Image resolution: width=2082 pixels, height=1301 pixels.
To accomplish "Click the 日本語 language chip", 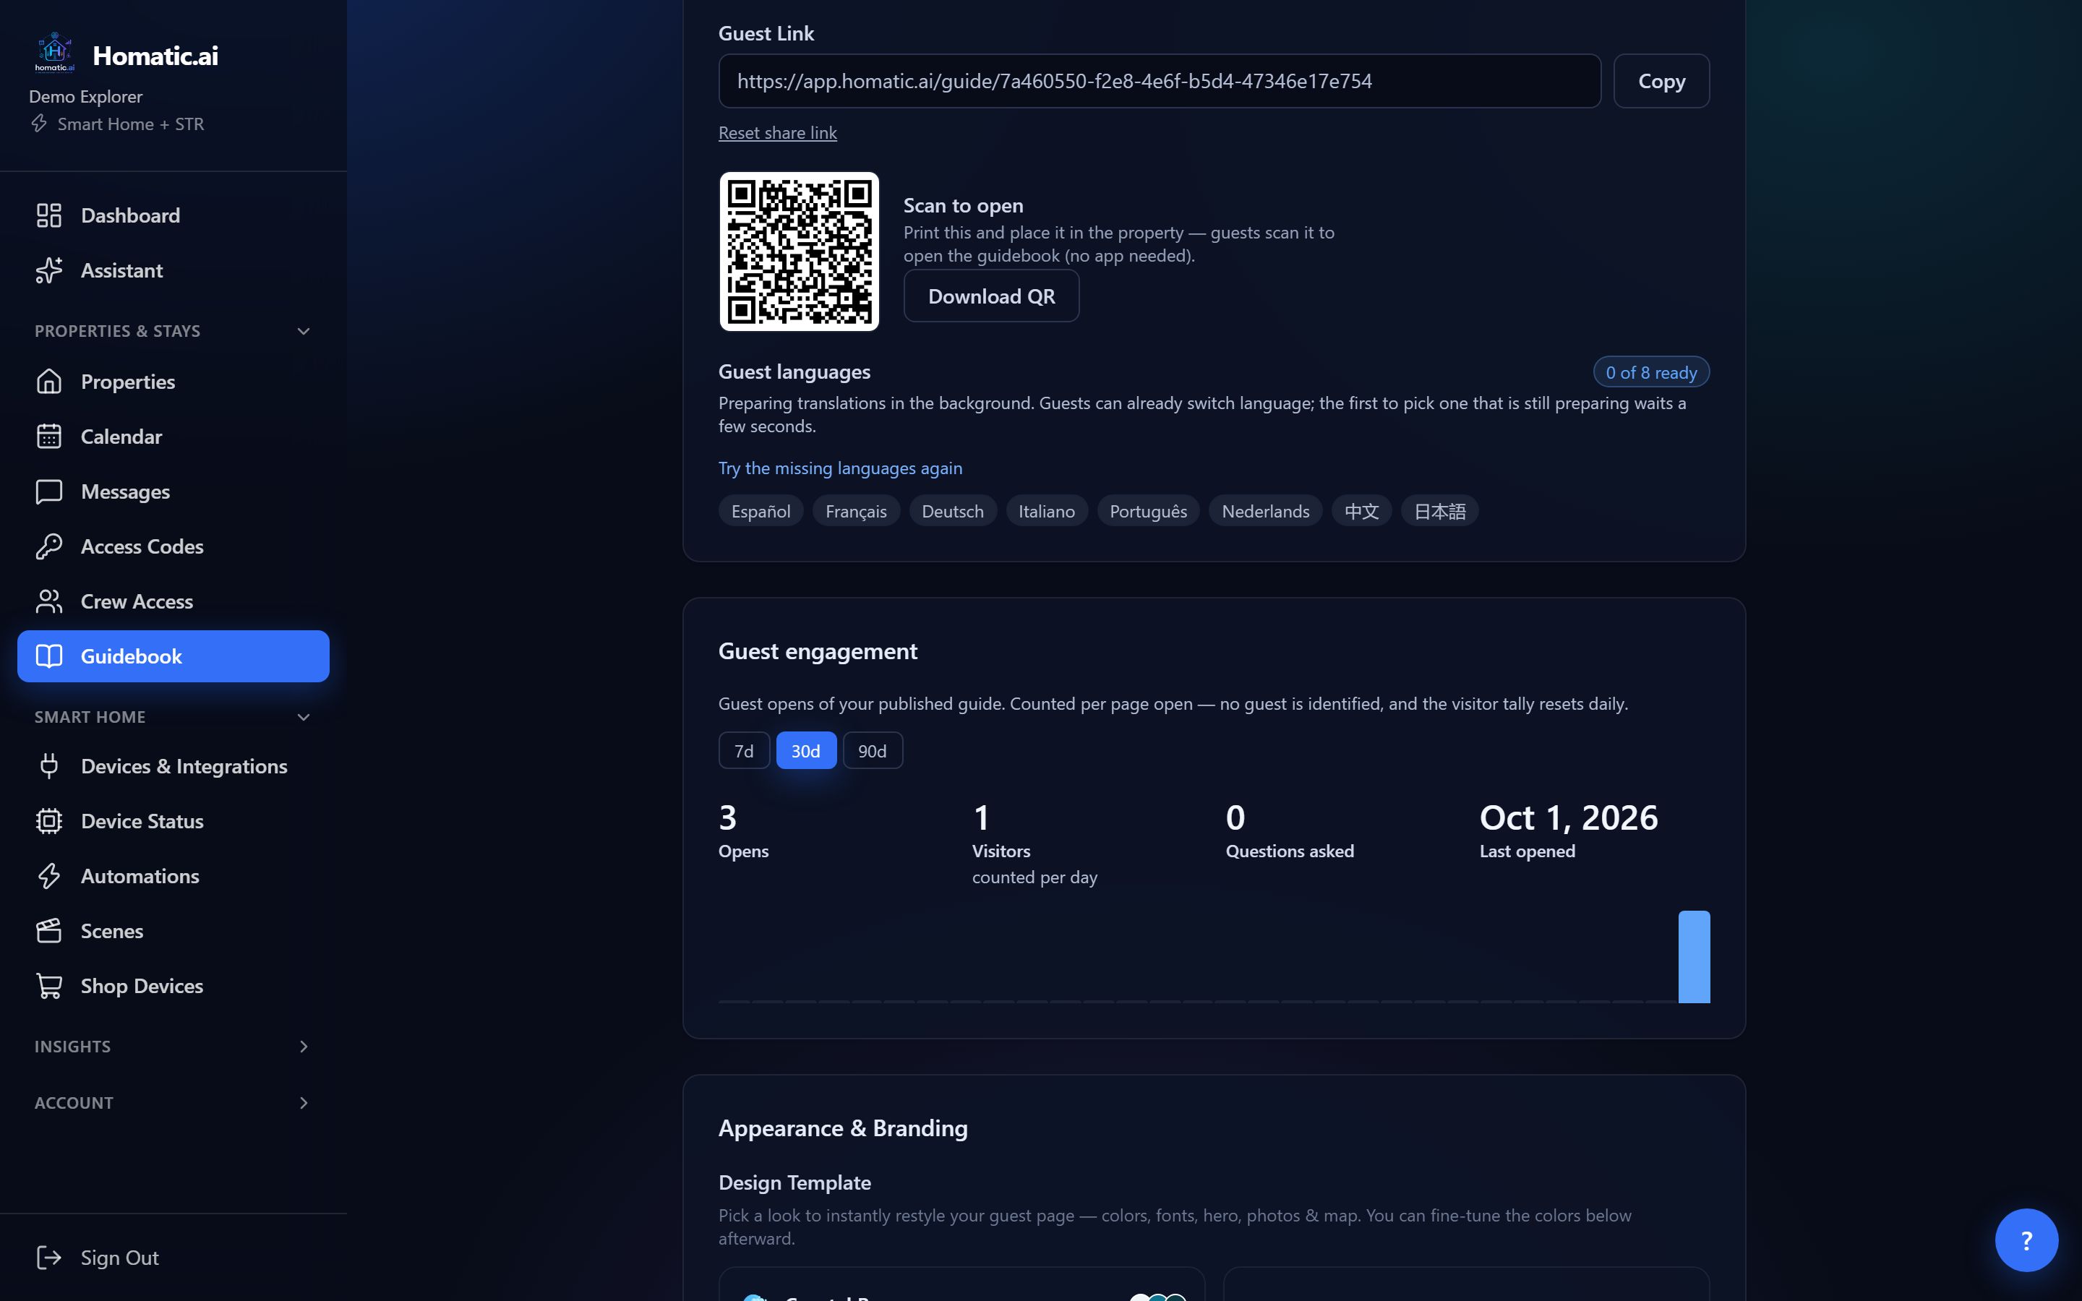I will [x=1439, y=511].
